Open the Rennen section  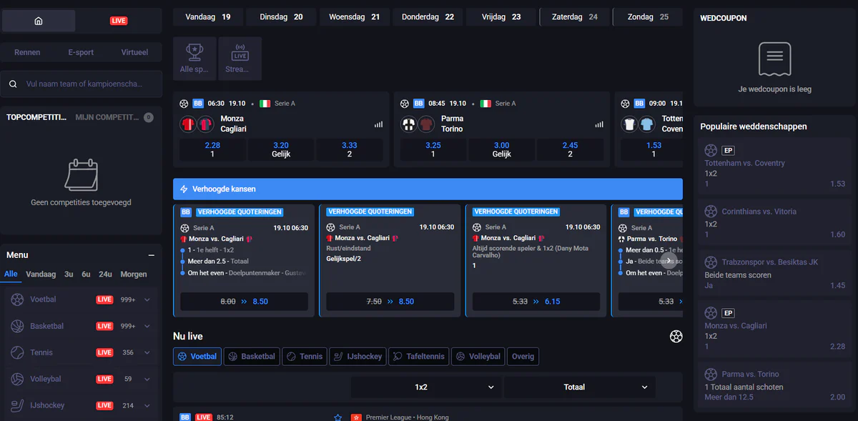tap(28, 52)
